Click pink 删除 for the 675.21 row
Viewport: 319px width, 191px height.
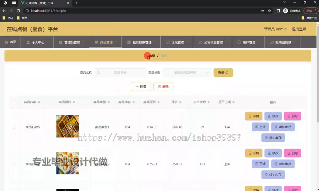tap(292, 153)
